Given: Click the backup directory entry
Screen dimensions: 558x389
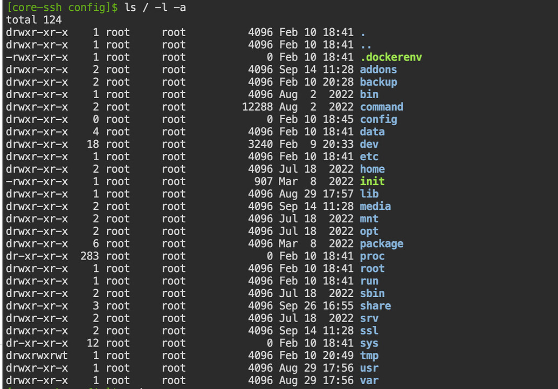Looking at the screenshot, I should pyautogui.click(x=378, y=82).
